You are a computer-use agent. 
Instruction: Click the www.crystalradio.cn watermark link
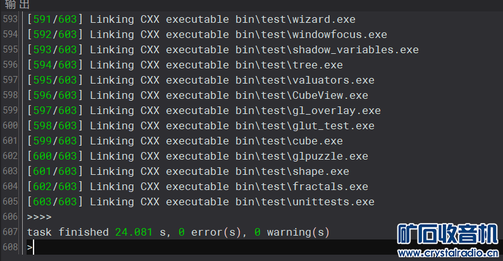(447, 253)
